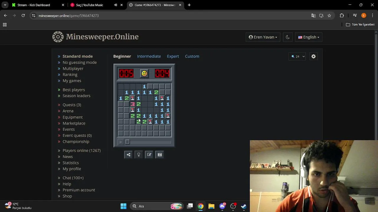
Task: Toggle dark mode with the moon icon
Action: coord(288,37)
